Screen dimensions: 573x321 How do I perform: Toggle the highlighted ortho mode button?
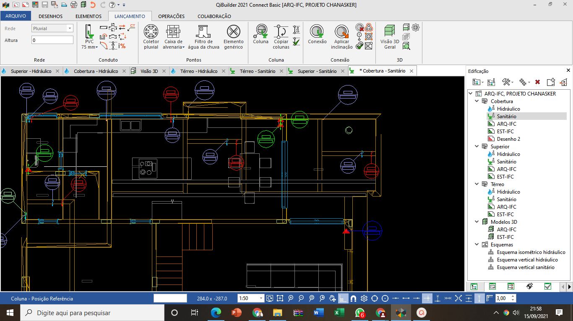343,298
